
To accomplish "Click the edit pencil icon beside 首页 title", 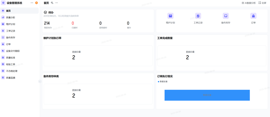I will click(52, 3).
